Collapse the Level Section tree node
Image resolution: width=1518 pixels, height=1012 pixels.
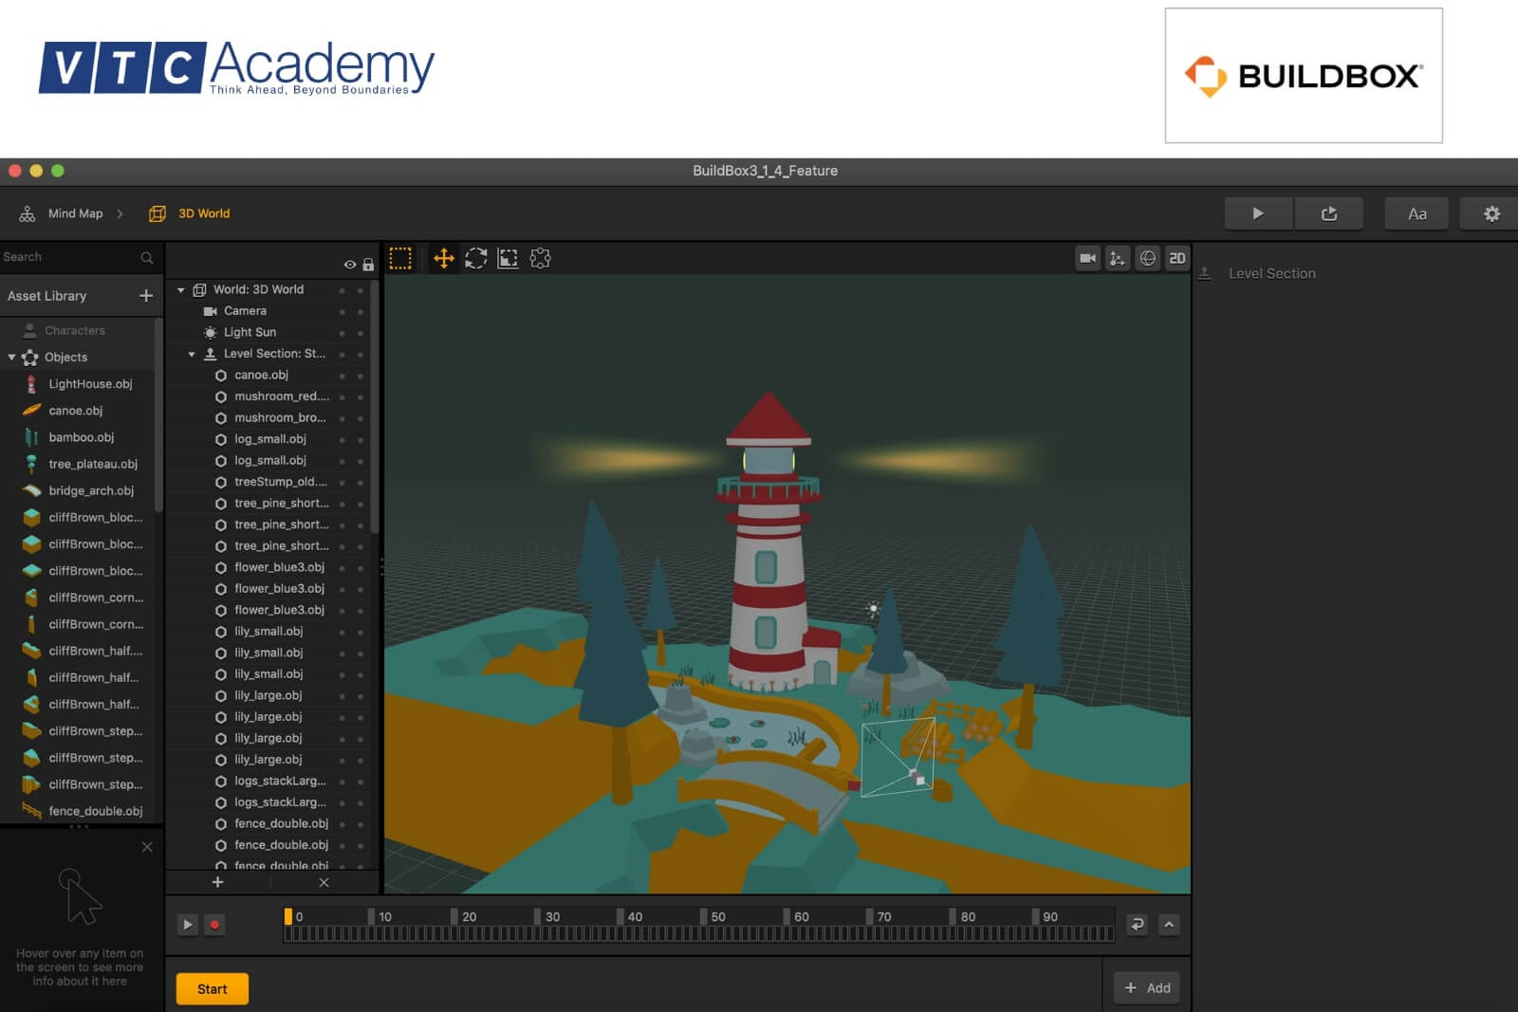pos(192,354)
